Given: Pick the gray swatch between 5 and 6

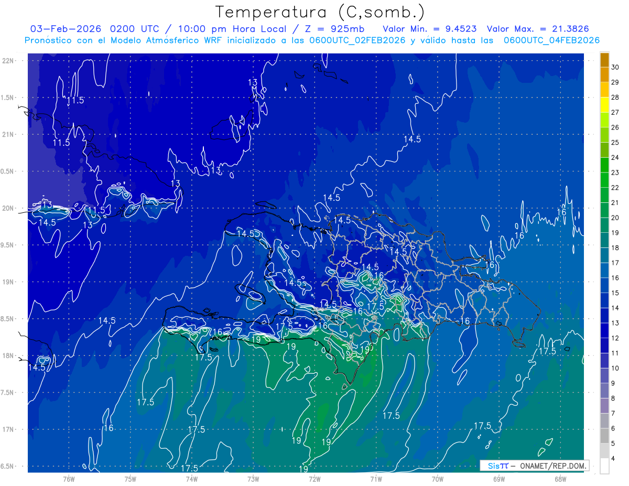Looking at the screenshot, I should pos(604,436).
